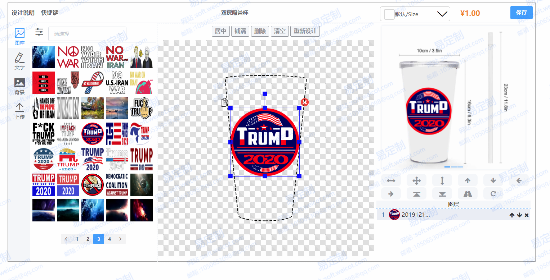
Task: Click the rotation handle above the selected image
Action: point(265,94)
